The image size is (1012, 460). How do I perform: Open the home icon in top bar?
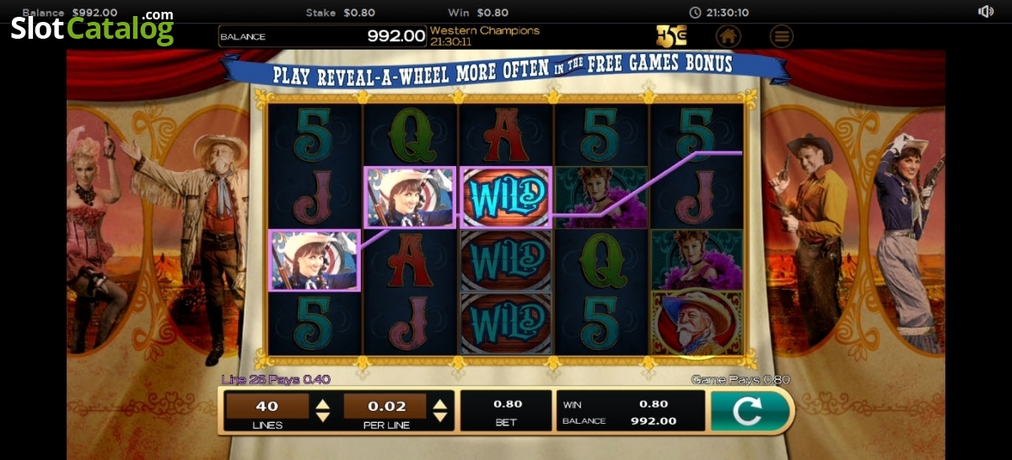728,36
